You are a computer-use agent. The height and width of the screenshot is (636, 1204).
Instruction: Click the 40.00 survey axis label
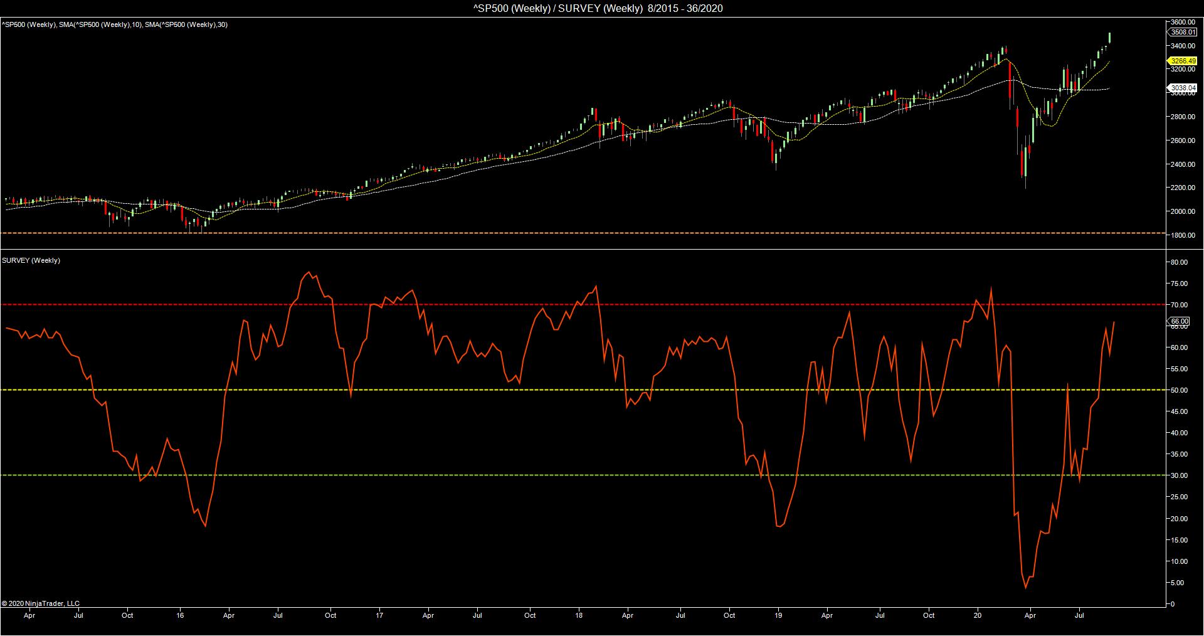(1179, 433)
